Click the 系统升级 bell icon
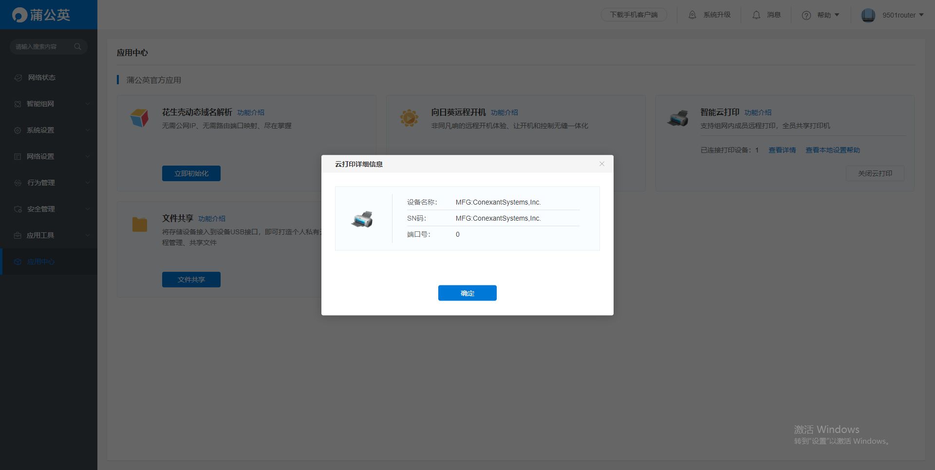This screenshot has width=935, height=470. [x=692, y=15]
